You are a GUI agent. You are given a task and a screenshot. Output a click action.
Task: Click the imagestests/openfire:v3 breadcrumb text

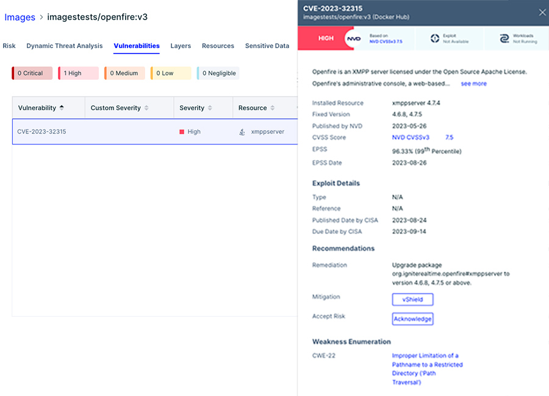tap(98, 17)
